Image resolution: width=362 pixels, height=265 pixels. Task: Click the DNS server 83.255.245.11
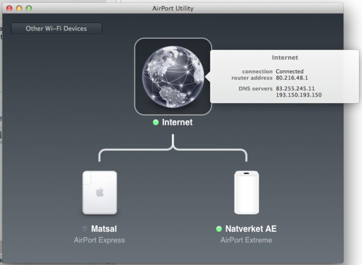295,88
